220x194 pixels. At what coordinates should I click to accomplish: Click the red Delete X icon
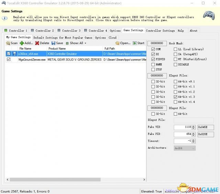pyautogui.click(x=37, y=43)
